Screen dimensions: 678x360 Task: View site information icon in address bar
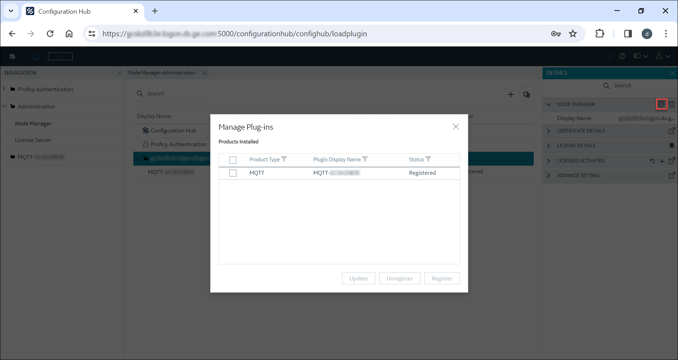(x=92, y=33)
